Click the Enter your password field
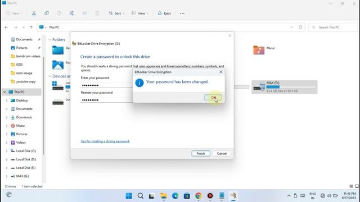Viewport: 360px width, 202px height. (x=107, y=85)
